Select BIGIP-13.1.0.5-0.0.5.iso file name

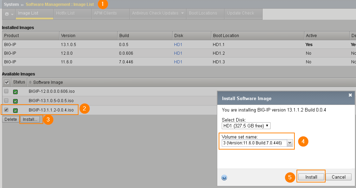coord(51,101)
